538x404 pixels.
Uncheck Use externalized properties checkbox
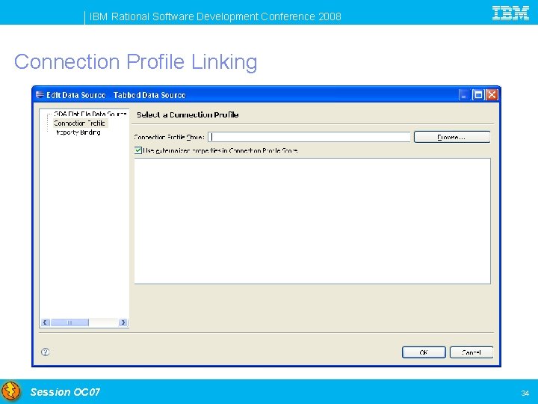coord(138,150)
